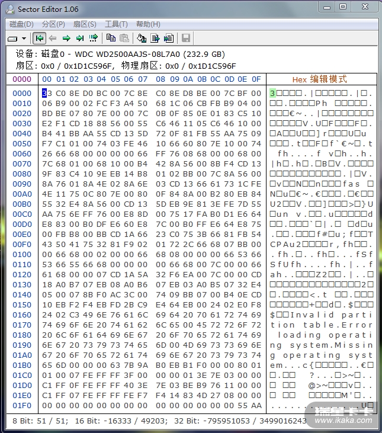Click row offset label 0080
Screen dimensions: 382x433
22,174
